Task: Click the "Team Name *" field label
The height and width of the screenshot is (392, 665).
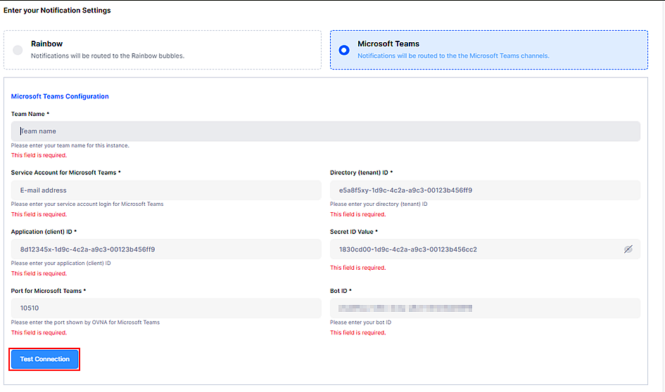Action: [x=30, y=114]
